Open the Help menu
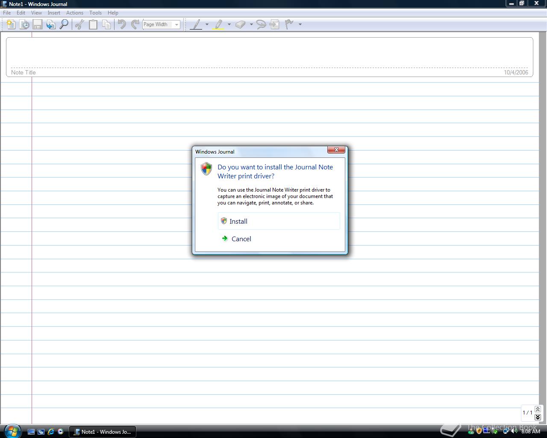 [113, 13]
